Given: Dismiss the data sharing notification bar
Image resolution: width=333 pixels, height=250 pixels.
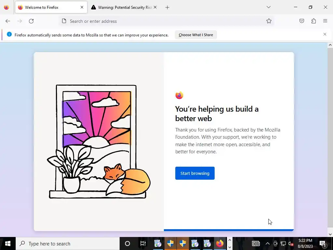Looking at the screenshot, I should point(325,34).
